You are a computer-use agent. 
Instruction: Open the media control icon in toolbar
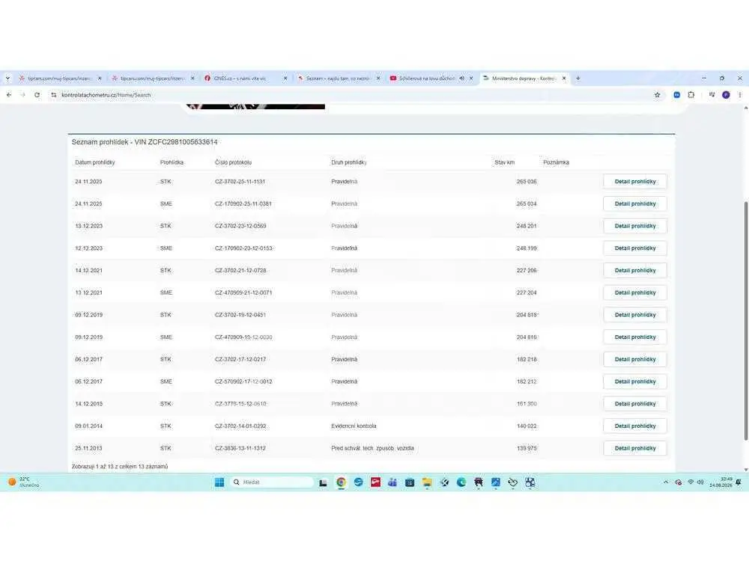coord(712,95)
